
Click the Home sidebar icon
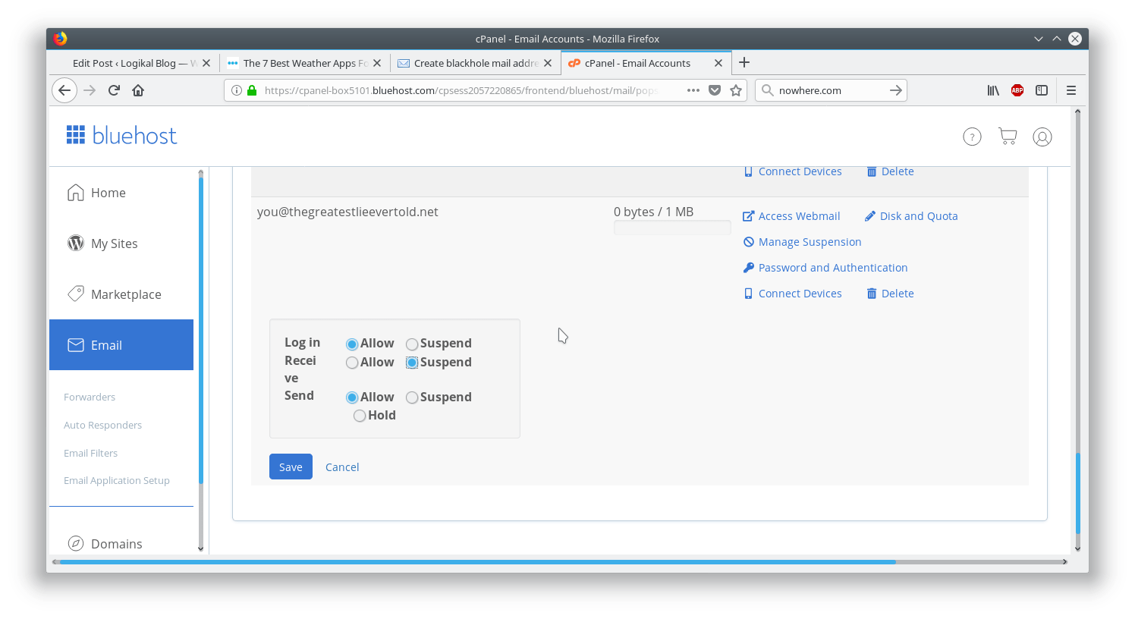pyautogui.click(x=76, y=193)
